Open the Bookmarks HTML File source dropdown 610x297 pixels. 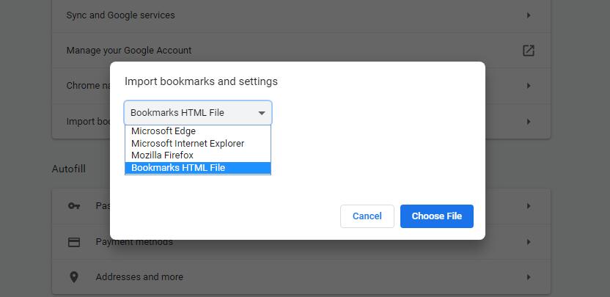(198, 113)
